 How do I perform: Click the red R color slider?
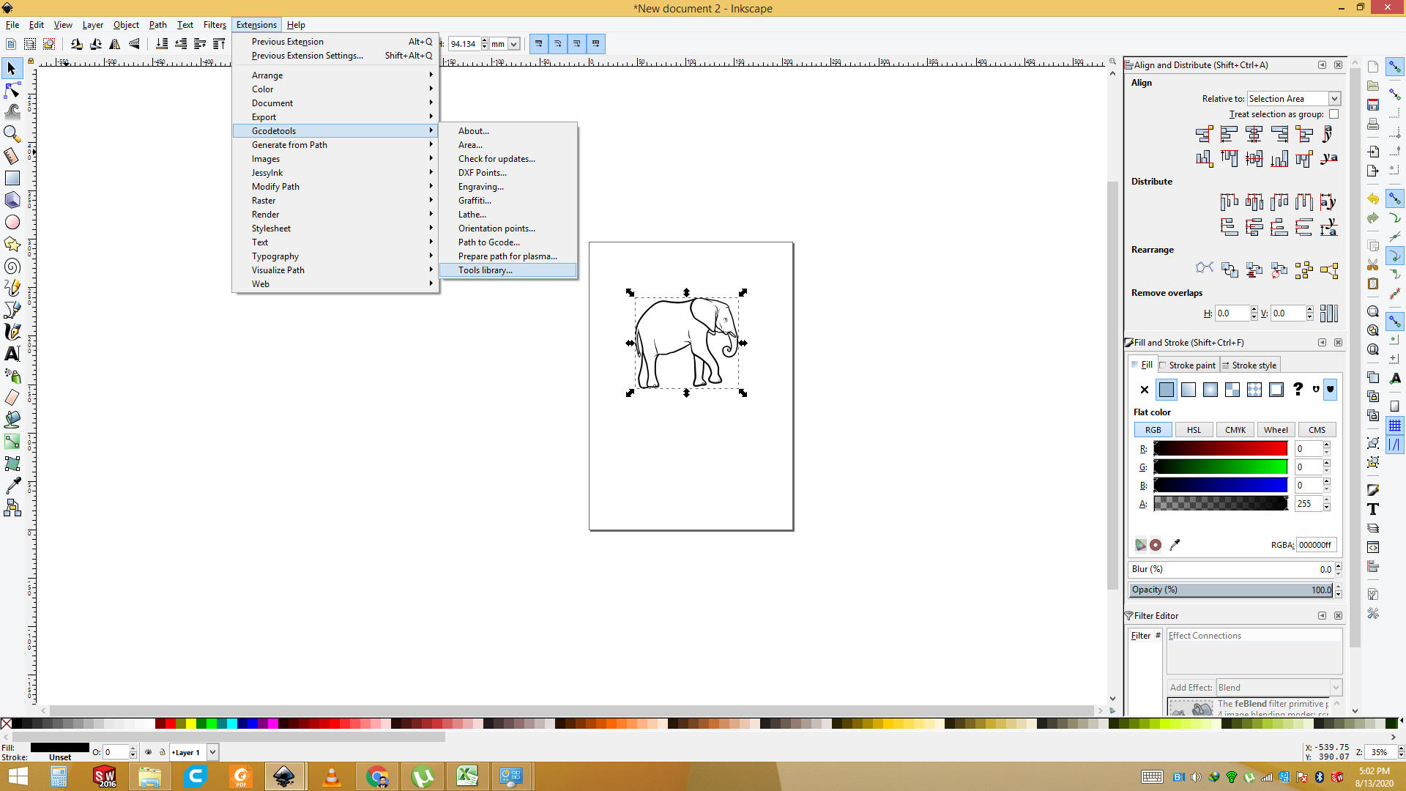coord(1220,449)
